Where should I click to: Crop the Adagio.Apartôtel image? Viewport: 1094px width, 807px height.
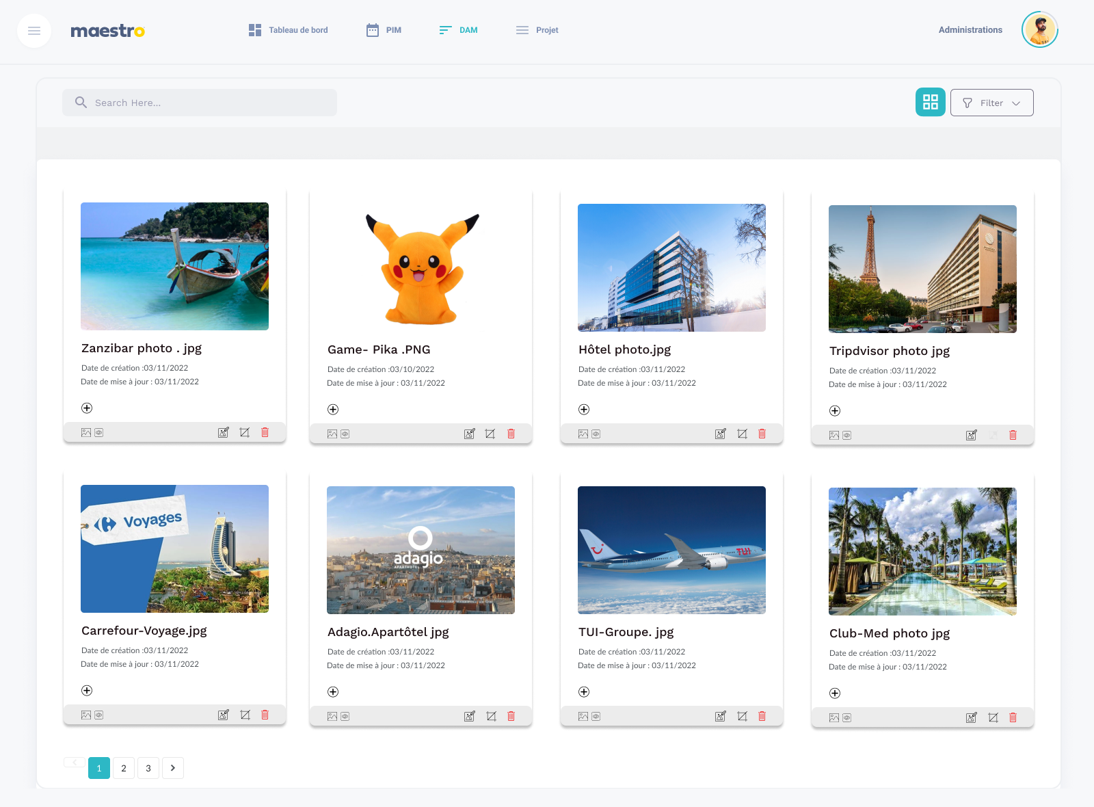pos(491,716)
